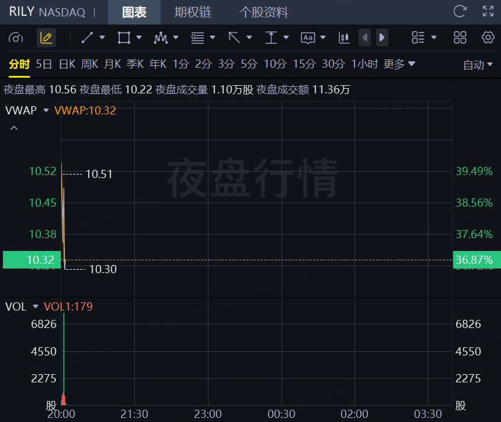Open the candlestick chart style icon

coord(344,38)
